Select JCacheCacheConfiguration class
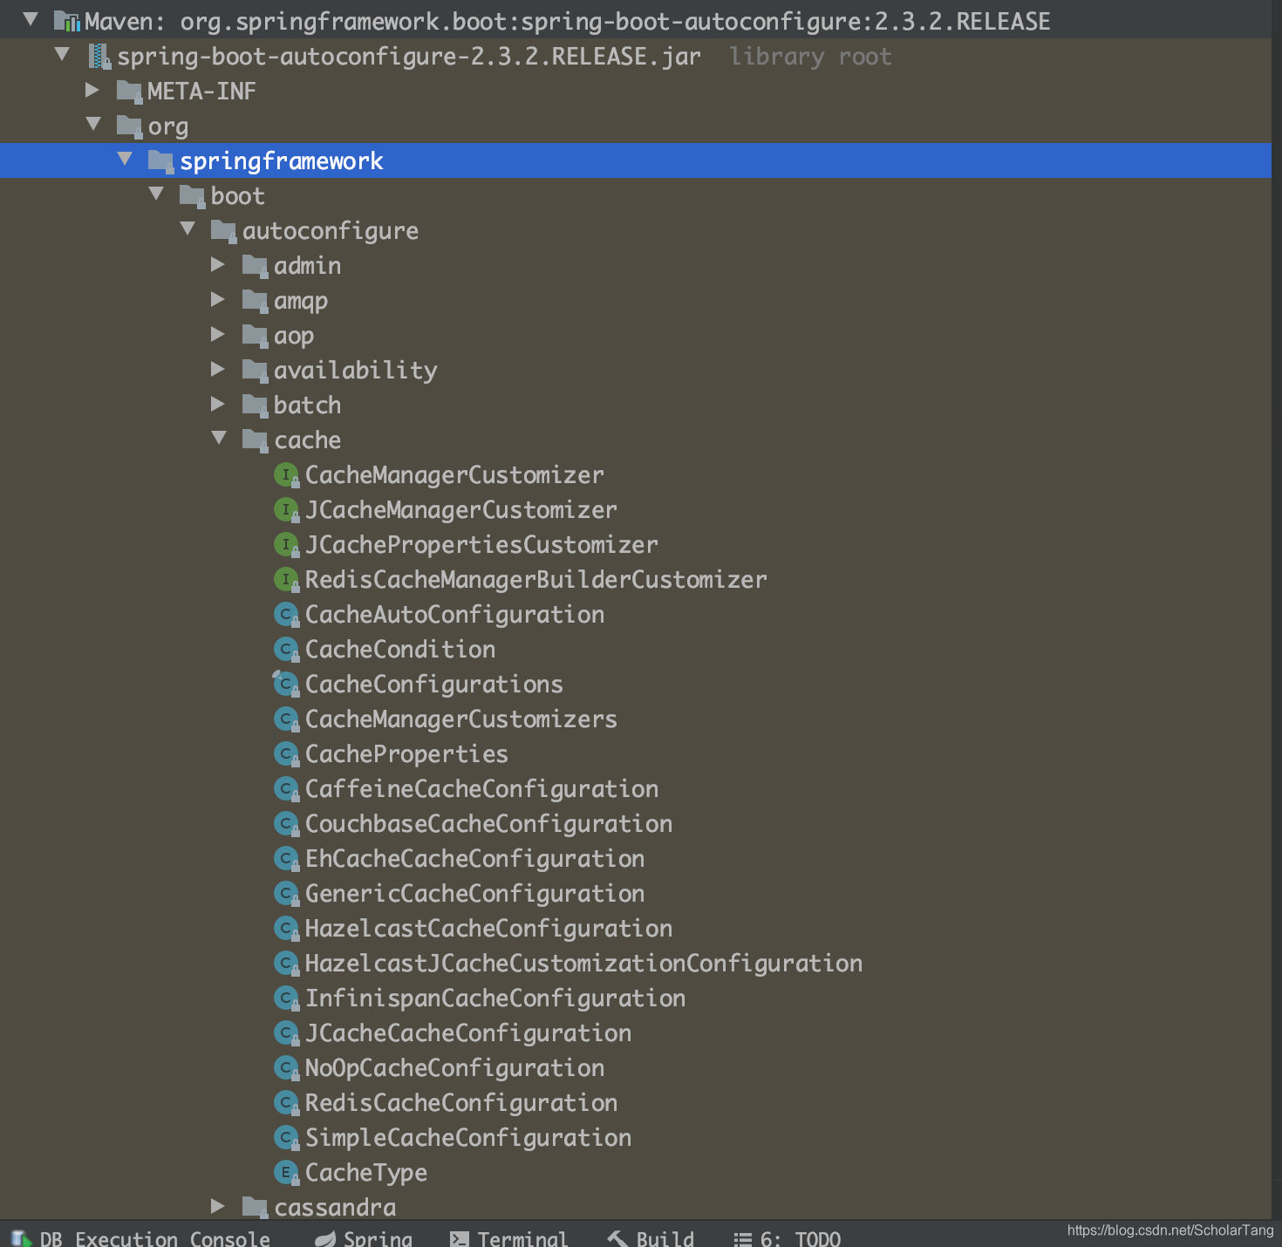The height and width of the screenshot is (1247, 1282). coord(468,1033)
